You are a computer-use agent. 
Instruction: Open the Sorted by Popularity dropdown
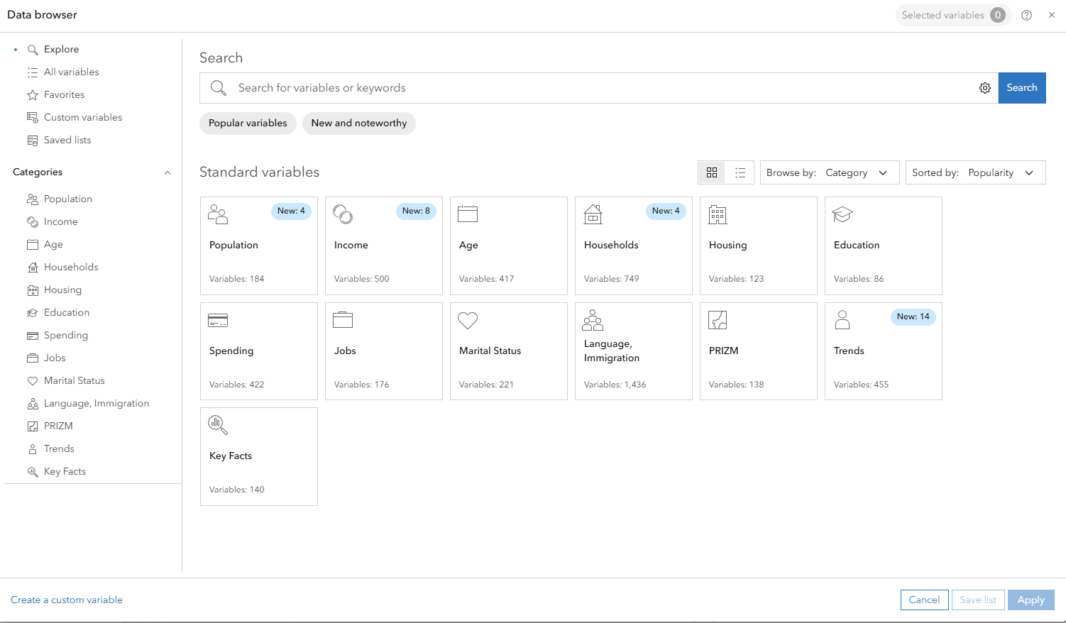coord(975,172)
